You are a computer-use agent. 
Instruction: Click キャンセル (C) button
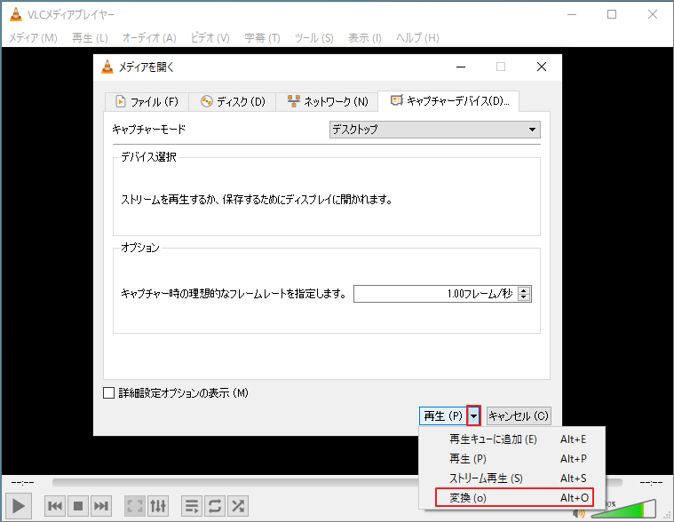519,415
